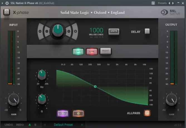The image size is (186, 128).
Task: Minimize the plugin window
Action: coord(178,3)
